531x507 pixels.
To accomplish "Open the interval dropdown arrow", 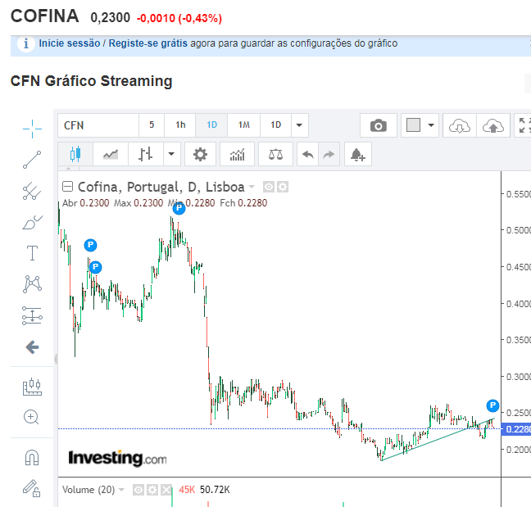I will (299, 125).
